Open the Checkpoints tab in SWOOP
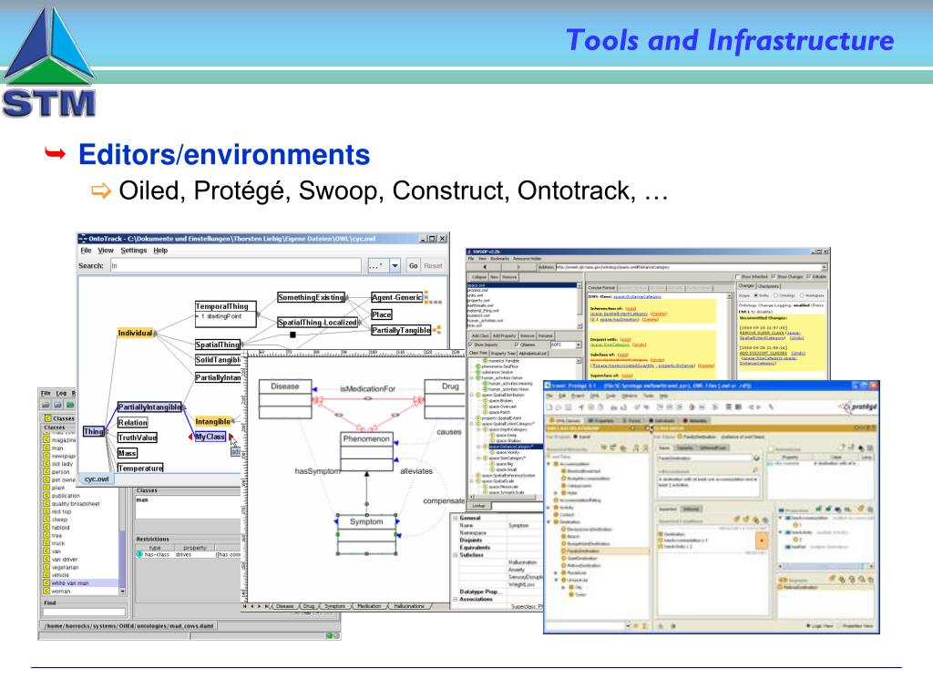The height and width of the screenshot is (700, 933). [768, 286]
